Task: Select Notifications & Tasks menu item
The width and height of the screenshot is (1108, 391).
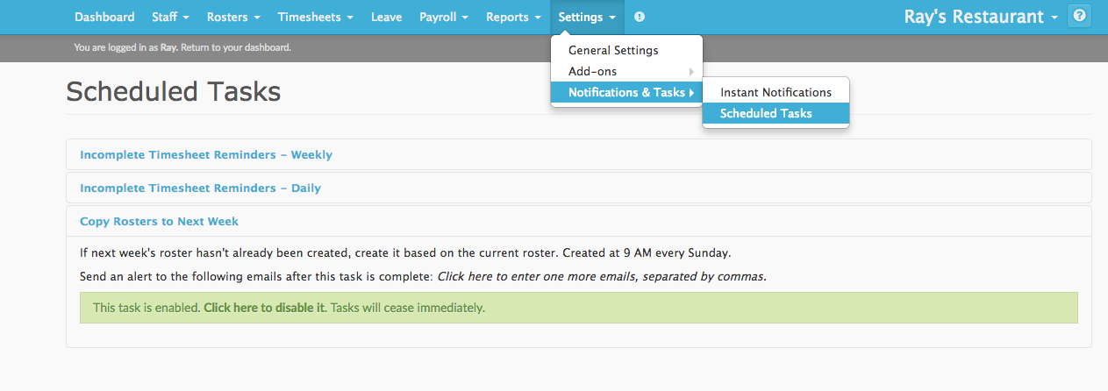Action: [626, 92]
